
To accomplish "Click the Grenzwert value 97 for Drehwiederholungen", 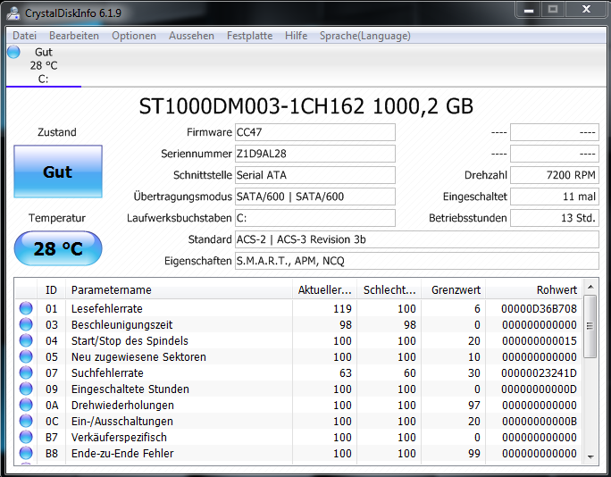I will pyautogui.click(x=473, y=406).
